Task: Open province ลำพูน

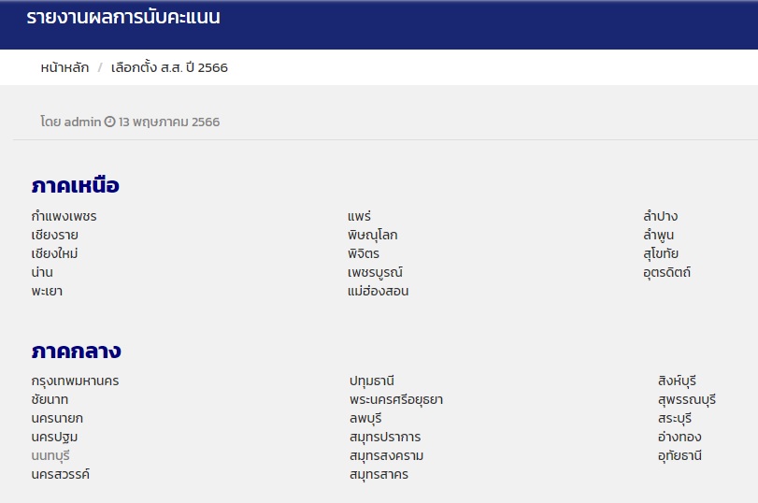Action: tap(658, 235)
